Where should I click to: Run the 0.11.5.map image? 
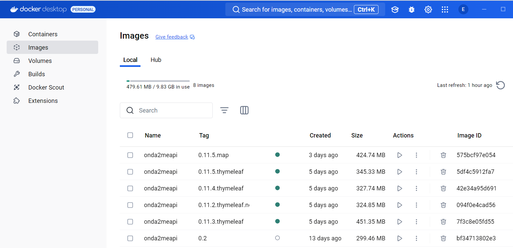pos(400,155)
